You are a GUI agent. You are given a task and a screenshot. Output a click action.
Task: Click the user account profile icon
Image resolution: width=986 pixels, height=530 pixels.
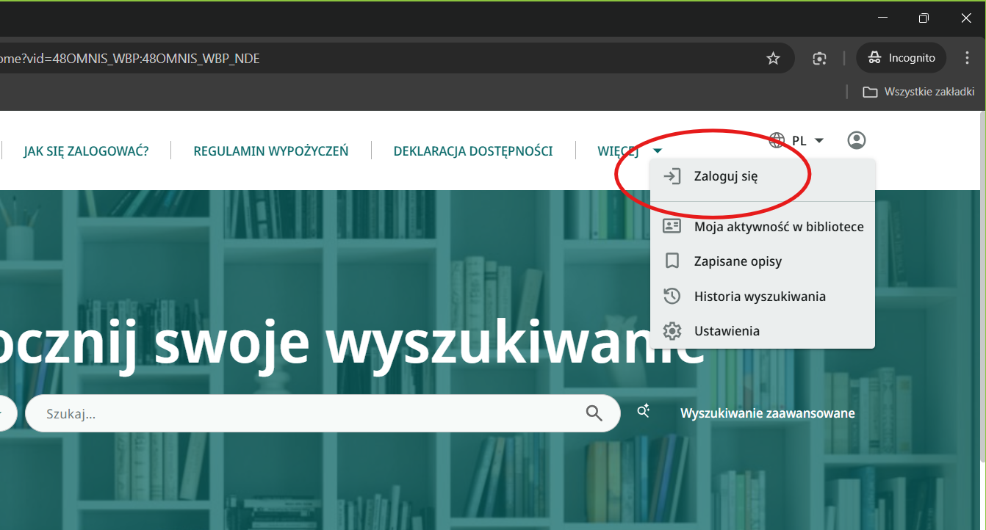(x=856, y=140)
